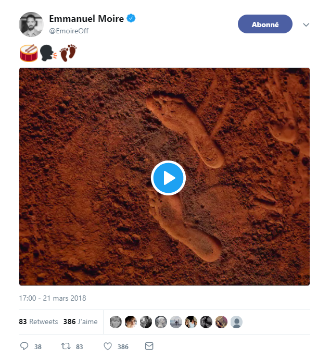Click Emmanuel Moire's profile picture
The image size is (330, 359).
pos(31,24)
